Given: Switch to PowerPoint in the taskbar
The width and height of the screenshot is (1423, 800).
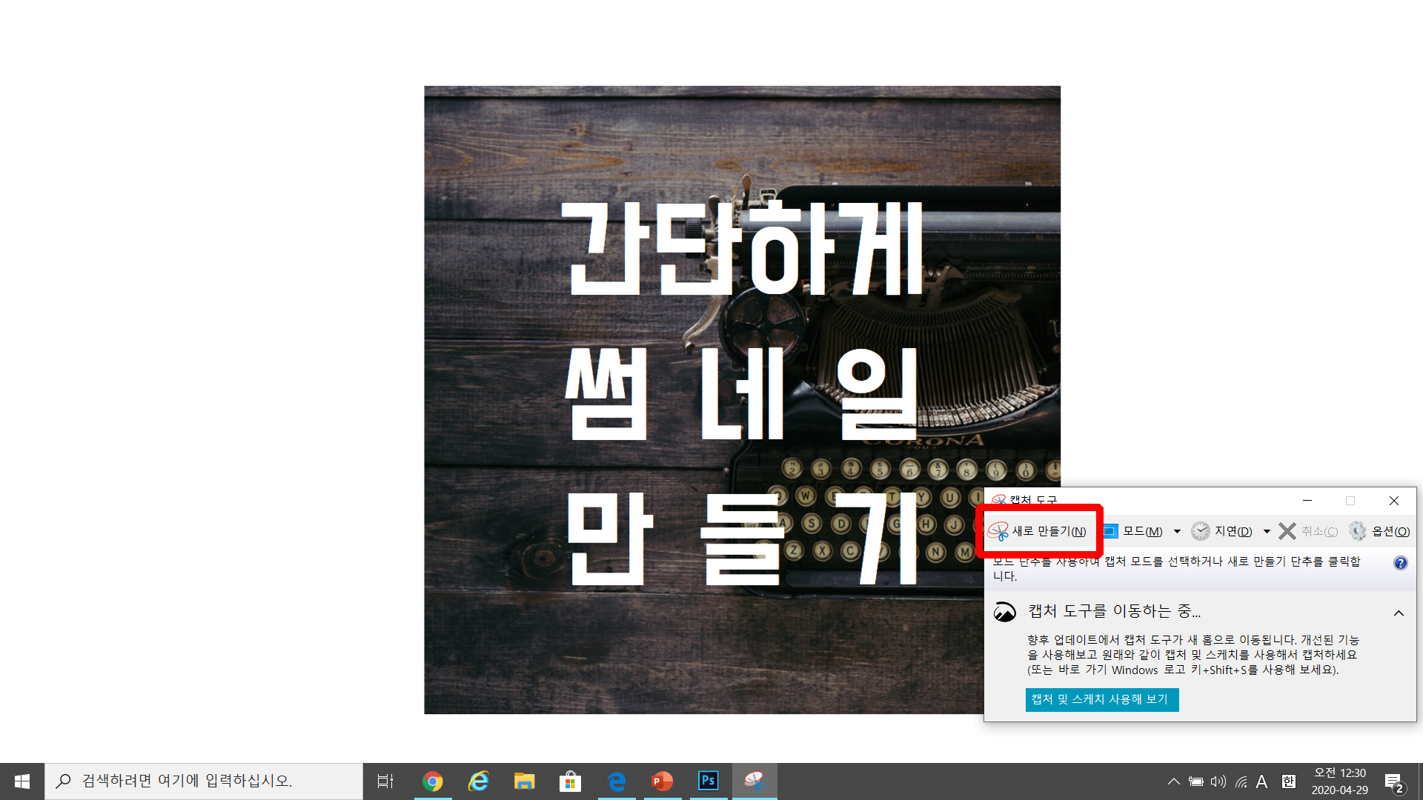Looking at the screenshot, I should point(662,781).
